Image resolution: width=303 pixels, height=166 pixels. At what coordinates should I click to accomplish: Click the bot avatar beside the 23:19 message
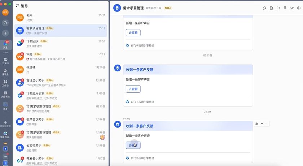click(x=118, y=124)
